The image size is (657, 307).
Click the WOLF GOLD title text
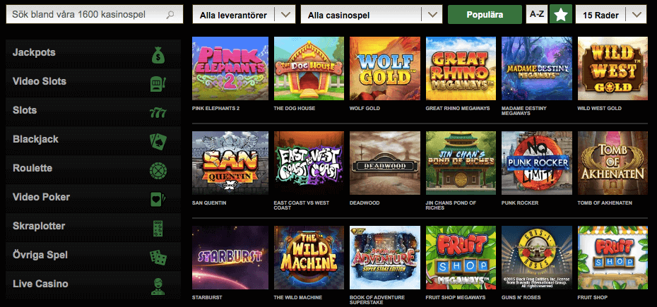tap(365, 109)
